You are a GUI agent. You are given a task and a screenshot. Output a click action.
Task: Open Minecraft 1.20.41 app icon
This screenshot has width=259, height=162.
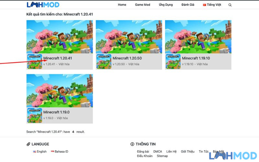tap(35, 62)
